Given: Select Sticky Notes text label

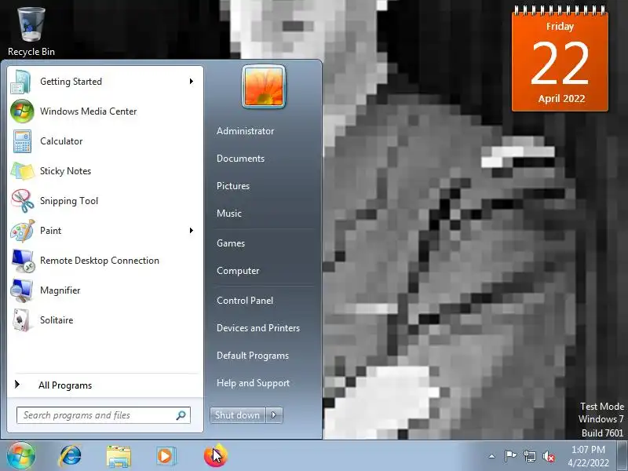Looking at the screenshot, I should [x=65, y=171].
